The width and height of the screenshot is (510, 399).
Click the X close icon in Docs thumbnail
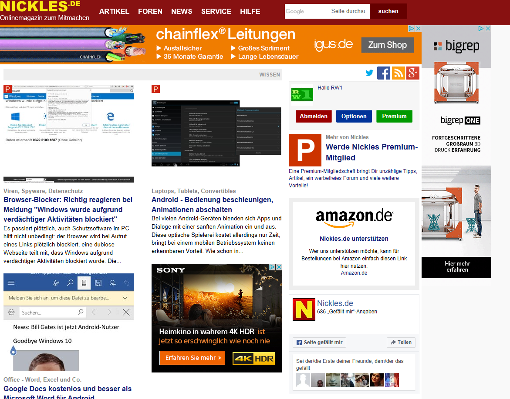(126, 313)
